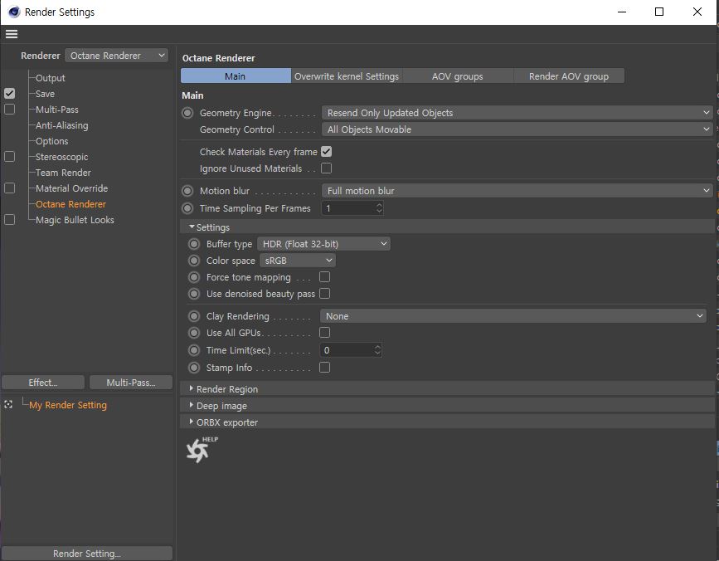Select Octane Renderer in settings tree
The height and width of the screenshot is (561, 719).
(70, 204)
